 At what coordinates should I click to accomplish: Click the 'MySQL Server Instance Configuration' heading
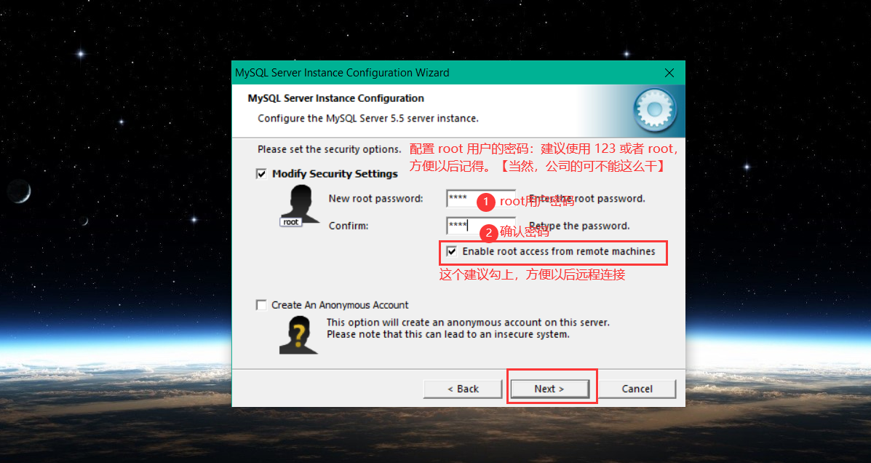(335, 98)
